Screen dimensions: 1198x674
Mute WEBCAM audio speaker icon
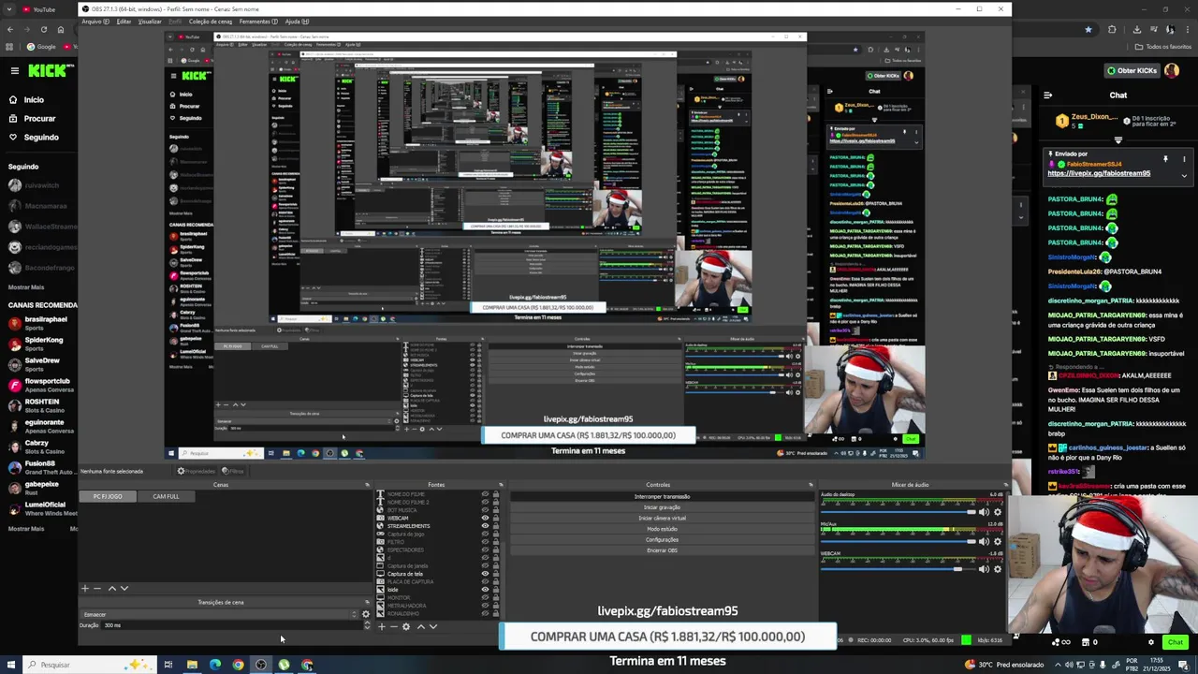click(984, 569)
